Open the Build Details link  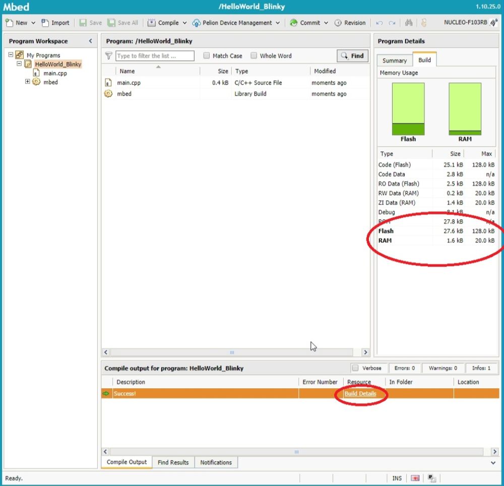[x=360, y=393]
